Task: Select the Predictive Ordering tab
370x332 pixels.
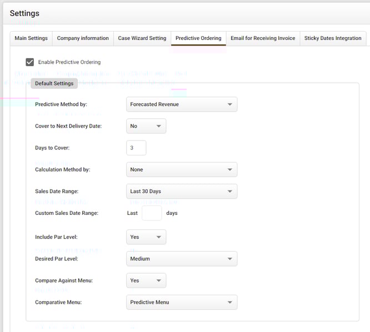Action: coord(198,38)
